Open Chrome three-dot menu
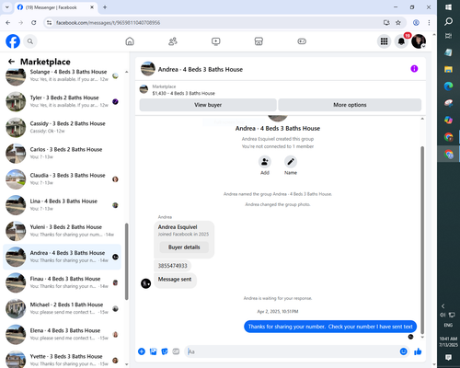 [x=429, y=23]
